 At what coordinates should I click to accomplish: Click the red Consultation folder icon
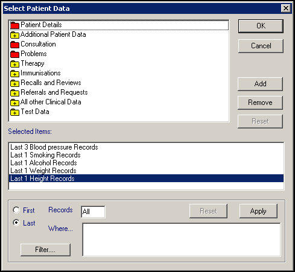pos(14,44)
